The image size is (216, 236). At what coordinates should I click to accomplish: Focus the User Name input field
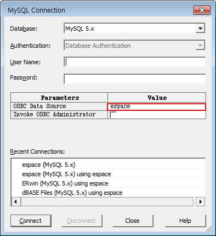[x=135, y=62]
